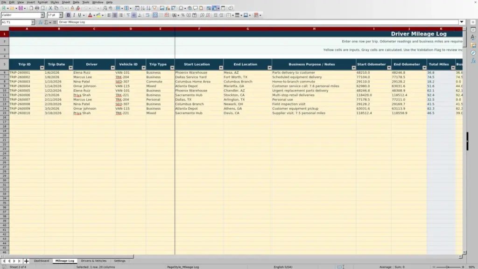478x269 pixels.
Task: Toggle Center Horizontally alignment
Action: [115, 15]
